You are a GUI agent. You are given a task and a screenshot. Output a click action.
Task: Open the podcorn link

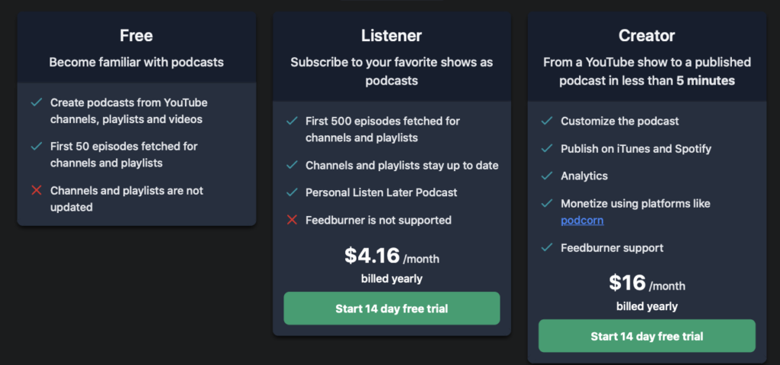582,220
